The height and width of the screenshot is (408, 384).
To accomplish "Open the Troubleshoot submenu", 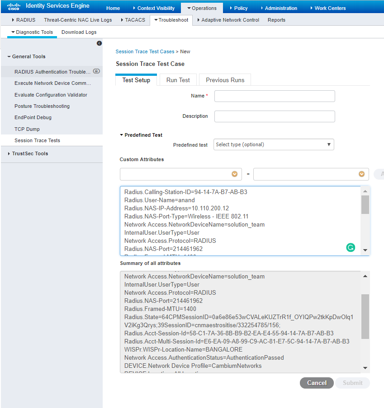I will pyautogui.click(x=171, y=20).
